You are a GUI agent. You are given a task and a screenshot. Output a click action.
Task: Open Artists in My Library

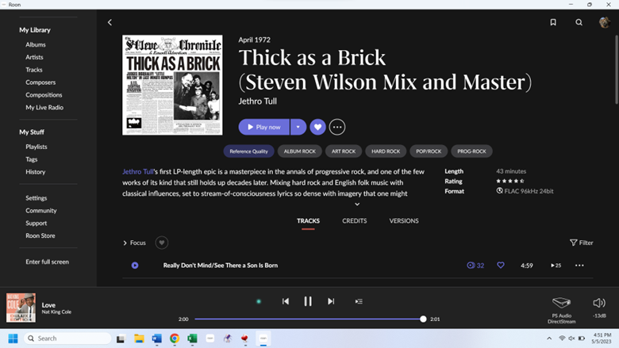(34, 57)
